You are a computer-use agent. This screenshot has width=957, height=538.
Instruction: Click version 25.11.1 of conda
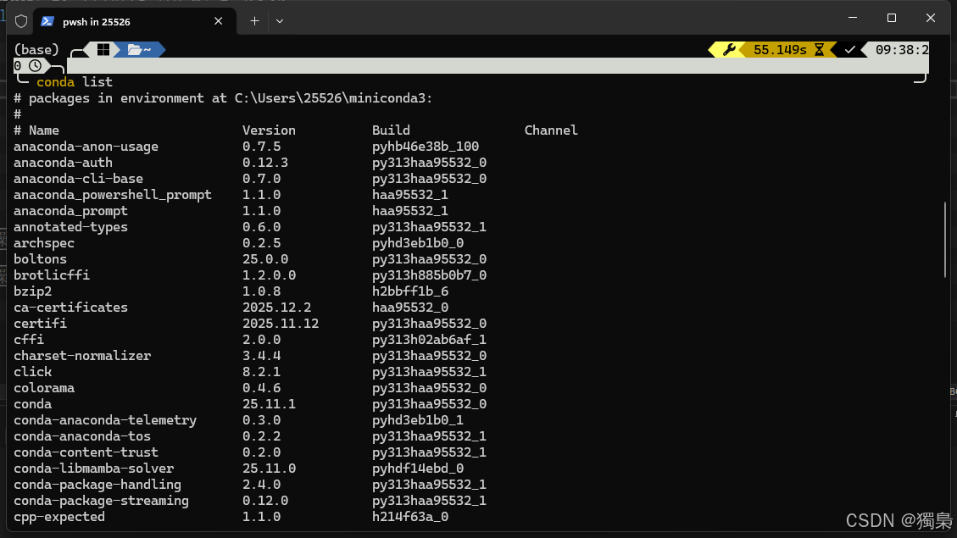tap(270, 404)
